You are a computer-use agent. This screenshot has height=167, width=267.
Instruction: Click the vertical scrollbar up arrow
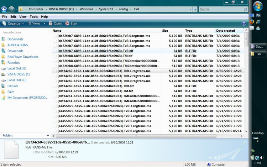pyautogui.click(x=246, y=30)
